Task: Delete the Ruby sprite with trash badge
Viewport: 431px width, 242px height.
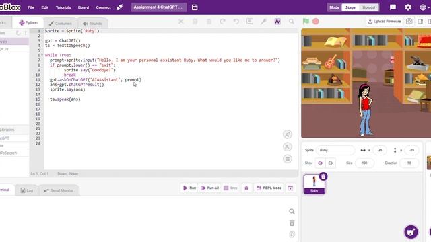Action: coord(323,176)
